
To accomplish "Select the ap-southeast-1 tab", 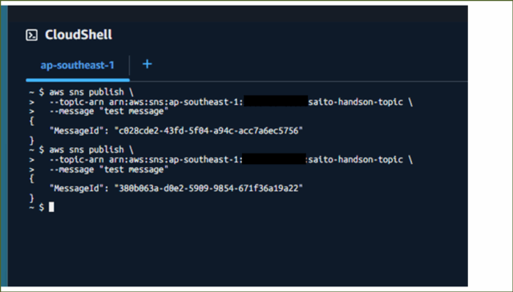I will 77,66.
